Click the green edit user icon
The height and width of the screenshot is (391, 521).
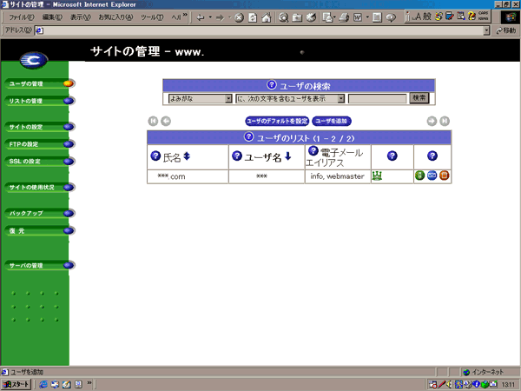point(420,176)
